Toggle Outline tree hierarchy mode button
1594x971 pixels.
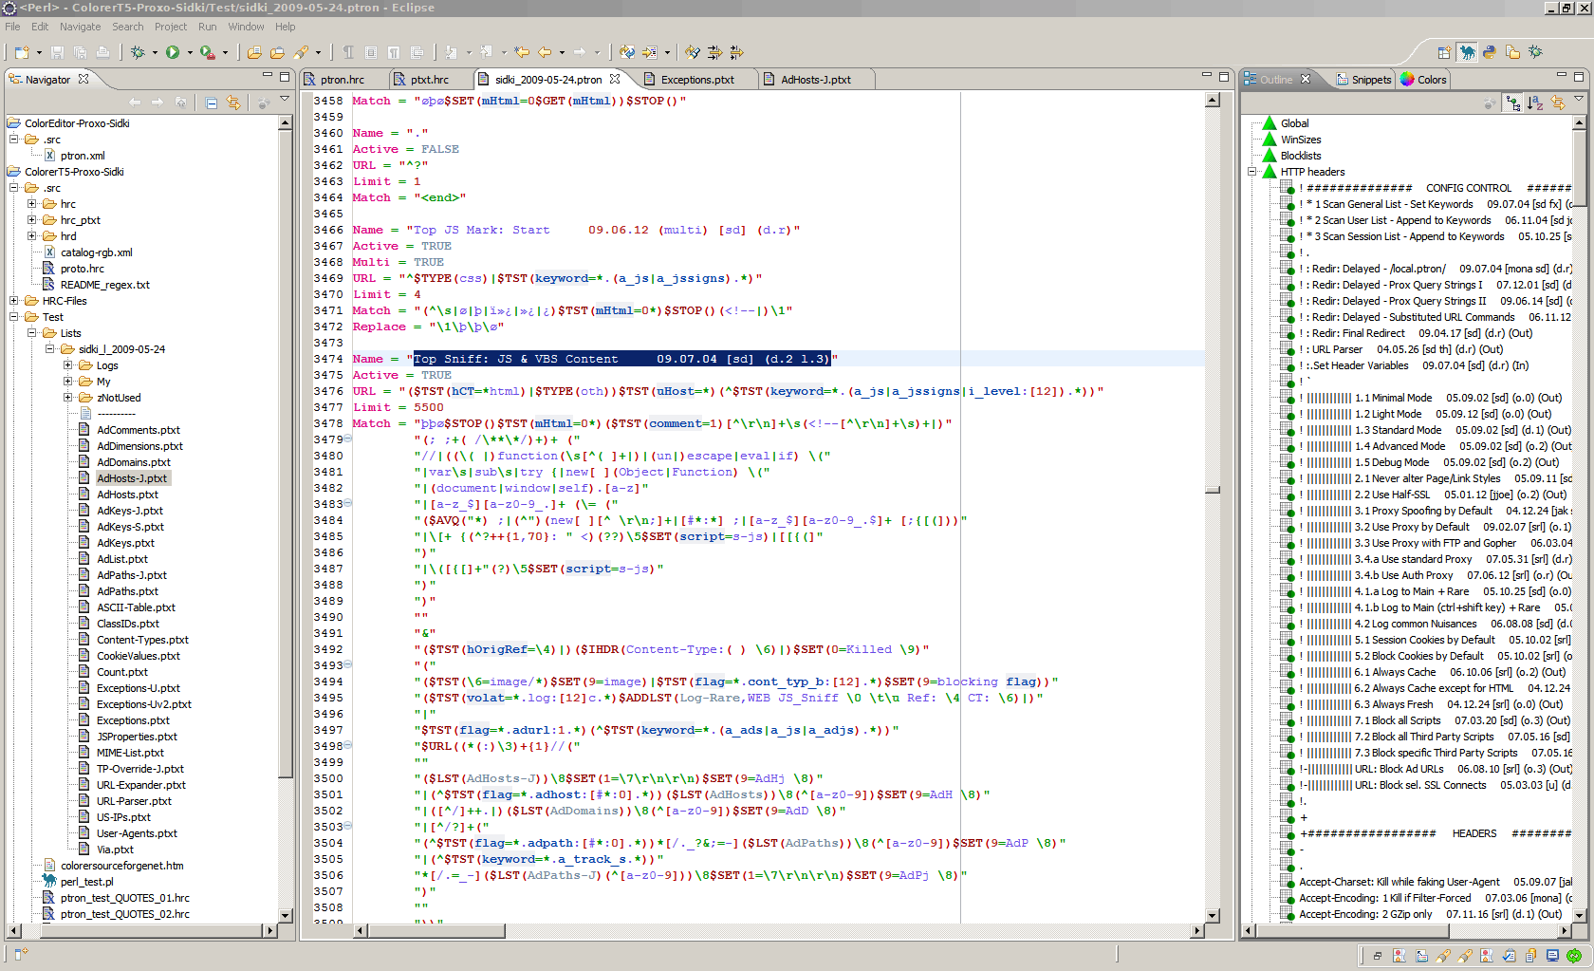[x=1513, y=103]
